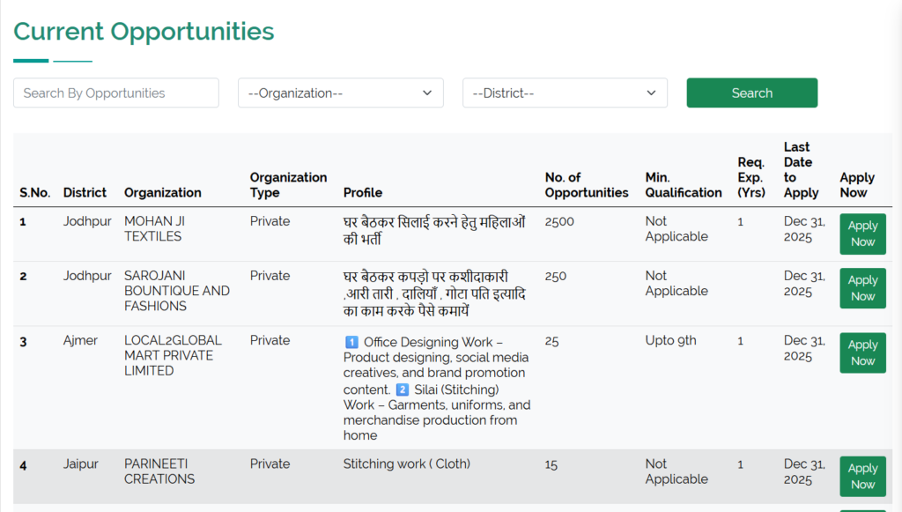Apply Now for MOHAN JI TEXTILES

(x=862, y=234)
